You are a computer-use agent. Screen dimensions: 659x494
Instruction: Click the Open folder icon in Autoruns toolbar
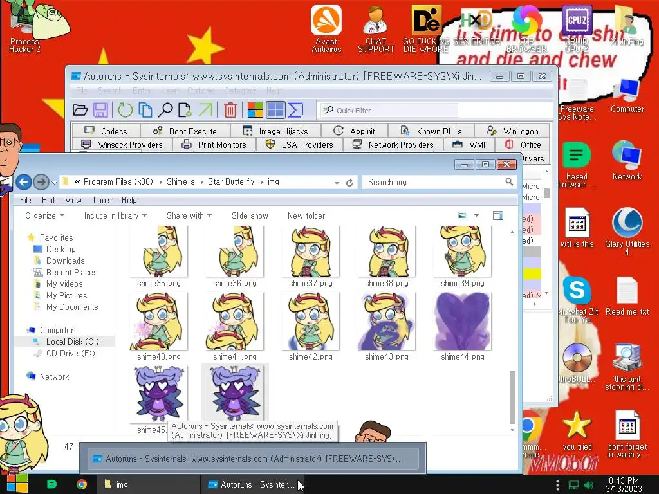tap(80, 111)
